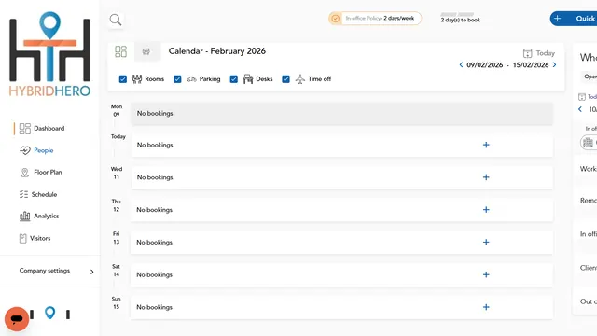This screenshot has width=597, height=336.
Task: Open People page in sidebar
Action: click(44, 150)
